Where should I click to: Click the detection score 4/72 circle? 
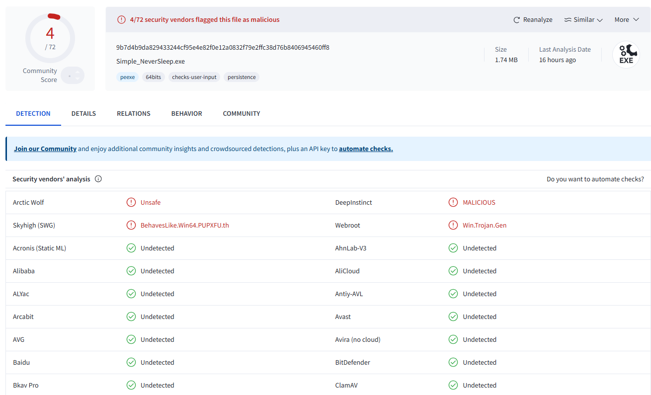tap(50, 38)
